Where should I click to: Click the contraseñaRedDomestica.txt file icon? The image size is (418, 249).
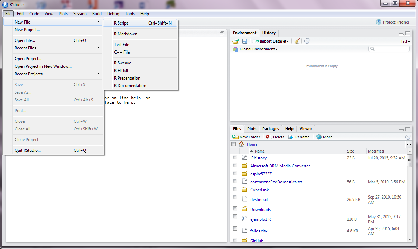244,182
